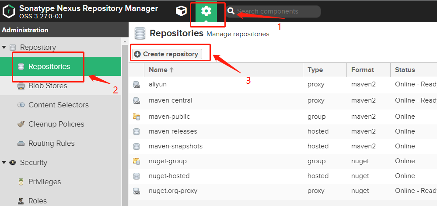Click the large Repositories page header icon
Screen dimensions: 437x206
(x=140, y=33)
